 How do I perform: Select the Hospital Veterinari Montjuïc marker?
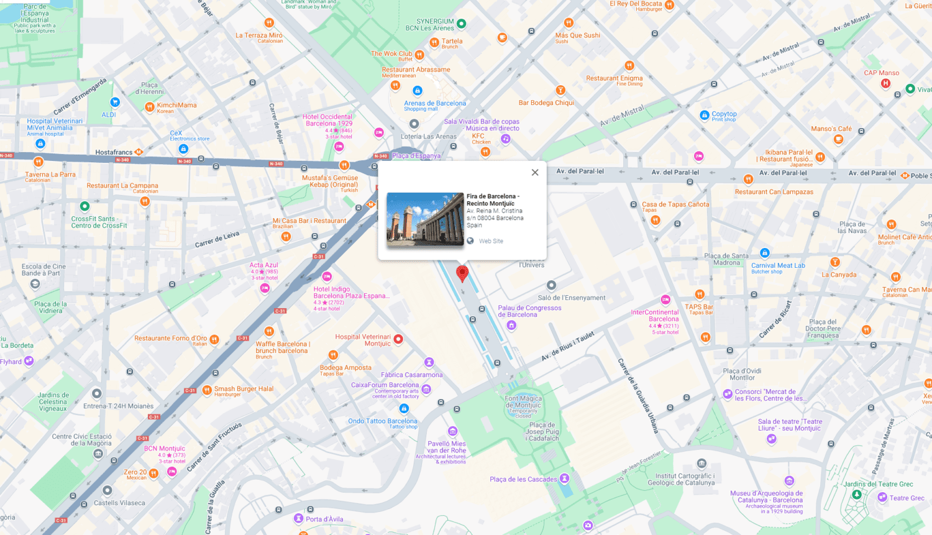[x=398, y=339]
